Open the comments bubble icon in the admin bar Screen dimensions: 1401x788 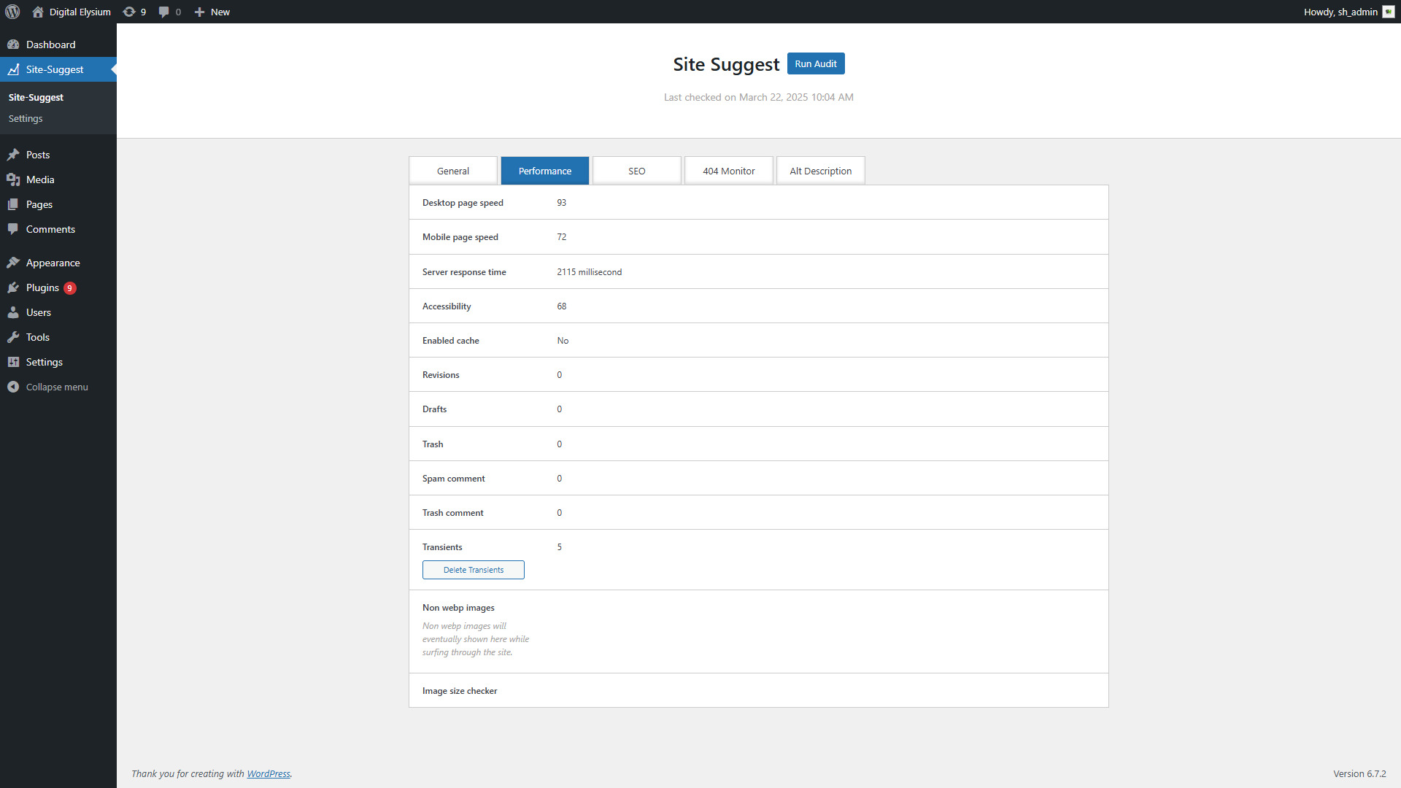163,12
